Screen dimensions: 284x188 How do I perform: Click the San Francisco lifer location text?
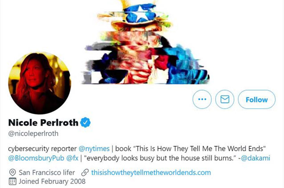[x=47, y=173]
